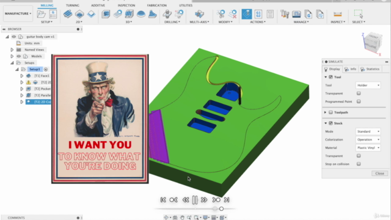Click the Multi-Axis toolpath icon
The image size is (391, 220).
pos(199,14)
